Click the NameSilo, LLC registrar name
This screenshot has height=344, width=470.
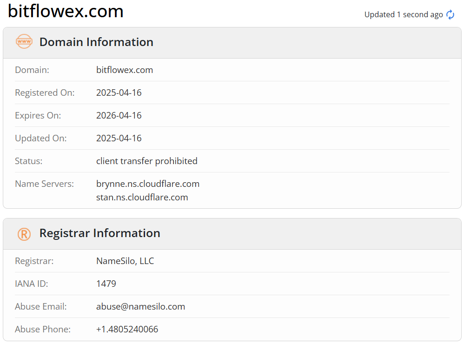point(125,261)
